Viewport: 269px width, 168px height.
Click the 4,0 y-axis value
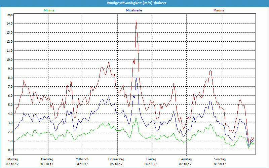pos(10,114)
